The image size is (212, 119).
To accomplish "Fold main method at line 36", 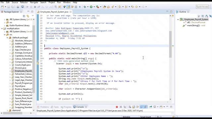I will click(43, 59).
